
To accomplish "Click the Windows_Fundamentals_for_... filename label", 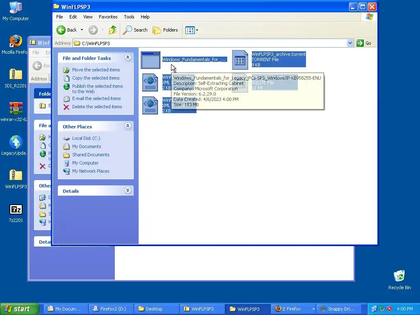I will (x=194, y=59).
